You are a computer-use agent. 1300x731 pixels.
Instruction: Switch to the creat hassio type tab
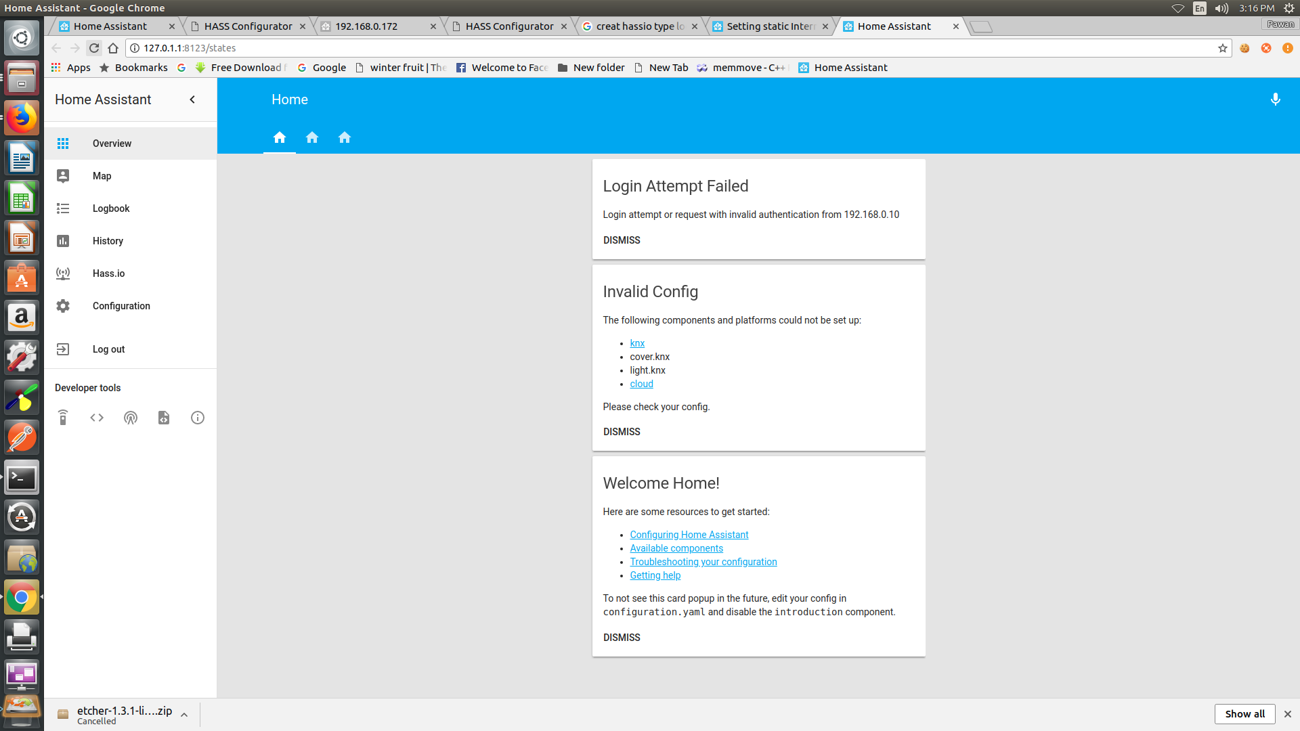click(x=637, y=26)
